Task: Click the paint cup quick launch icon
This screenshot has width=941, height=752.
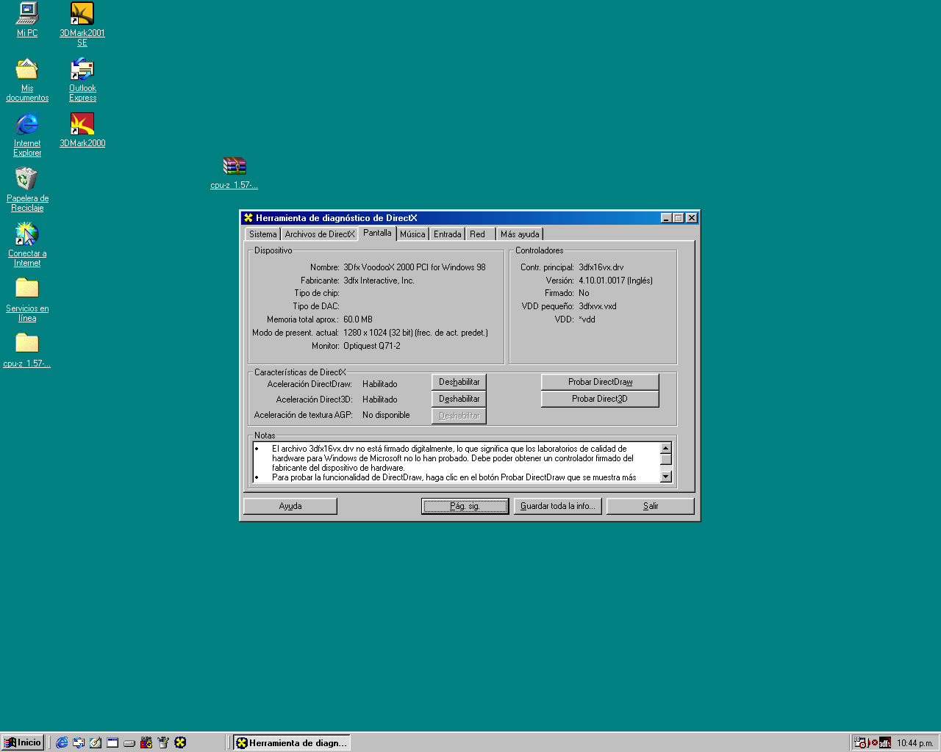Action: click(163, 742)
